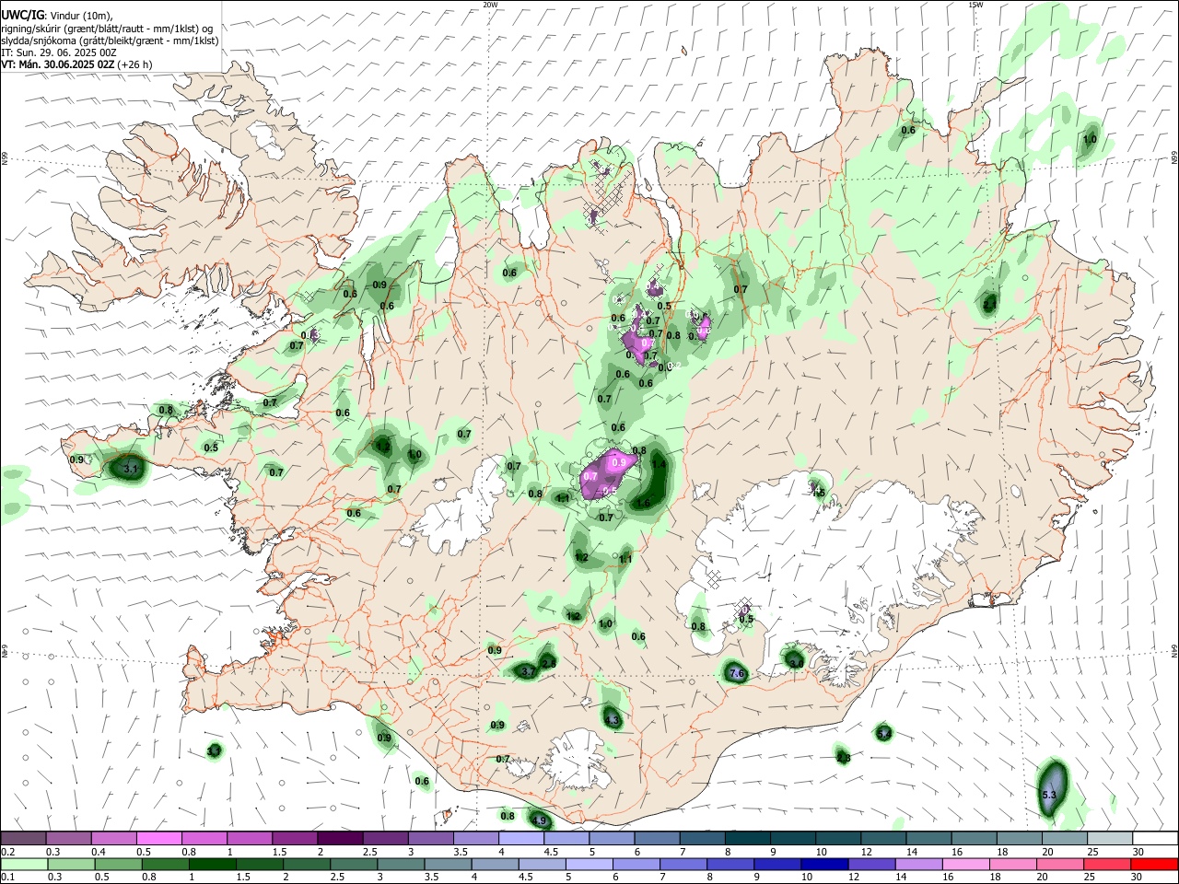
Task: Click the '3.7' precipitation value on the map
Action: tap(529, 672)
